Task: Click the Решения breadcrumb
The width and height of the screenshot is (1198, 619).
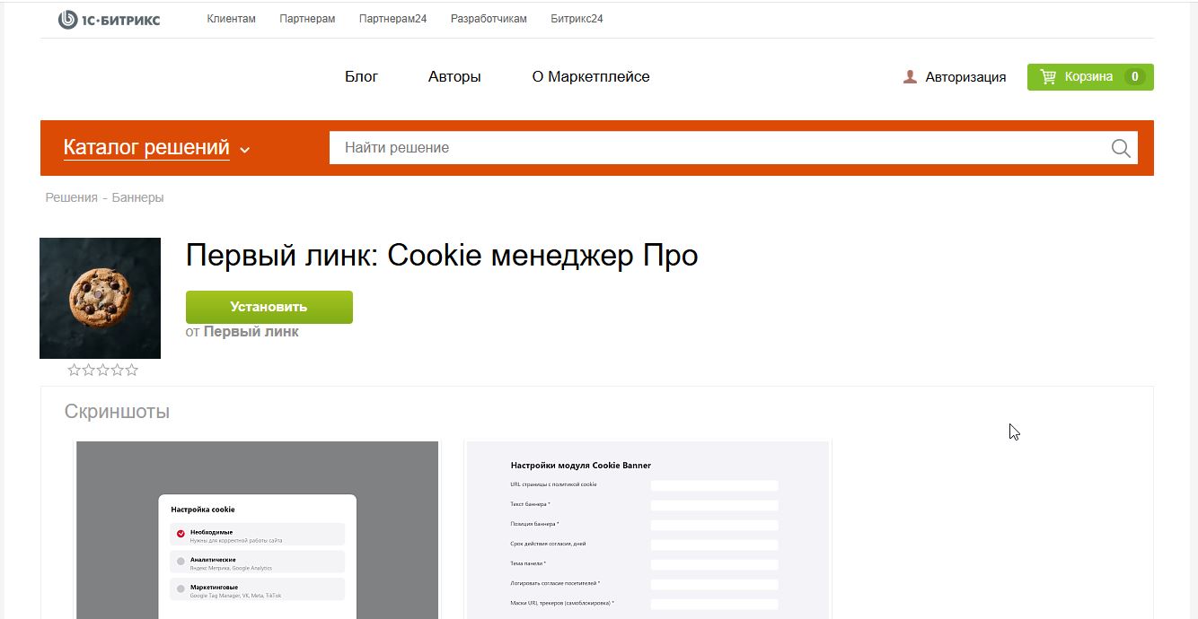Action: click(71, 197)
